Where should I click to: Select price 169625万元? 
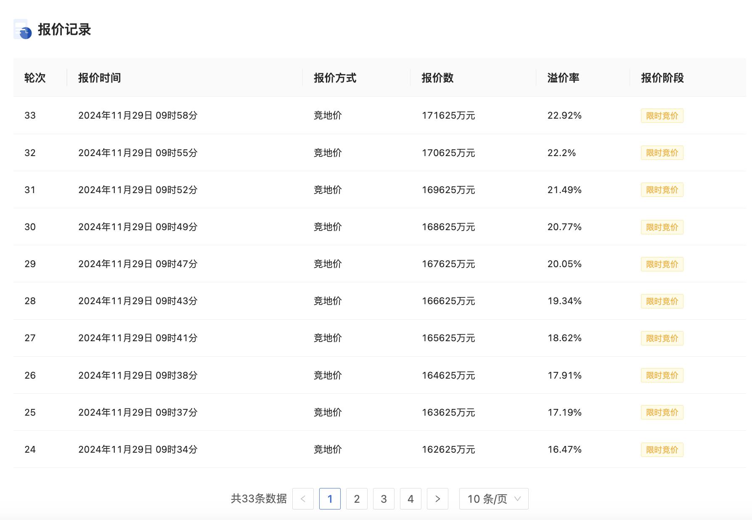(x=448, y=190)
